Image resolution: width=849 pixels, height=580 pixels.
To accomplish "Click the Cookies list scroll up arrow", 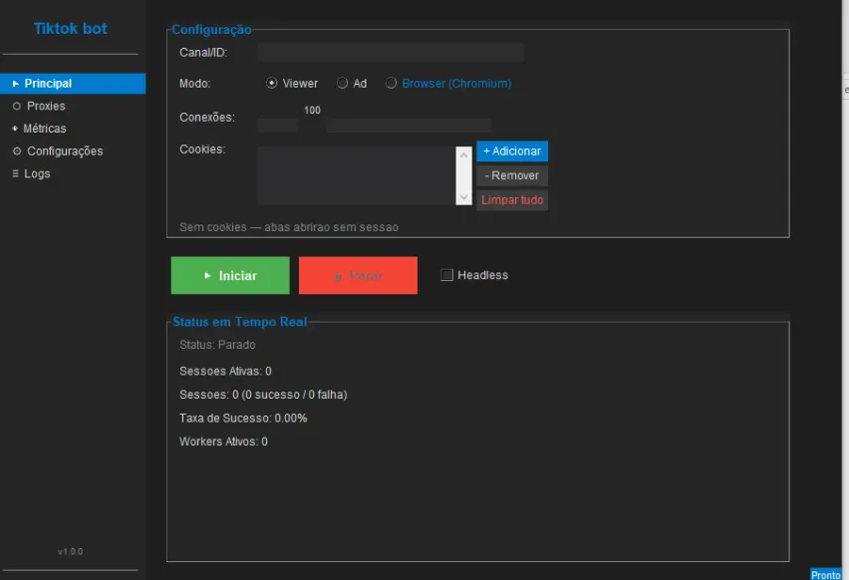I will click(464, 155).
